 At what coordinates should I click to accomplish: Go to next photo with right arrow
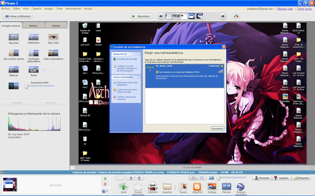(222, 16)
